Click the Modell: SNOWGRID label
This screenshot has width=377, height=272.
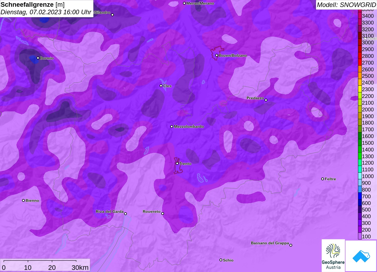point(346,5)
